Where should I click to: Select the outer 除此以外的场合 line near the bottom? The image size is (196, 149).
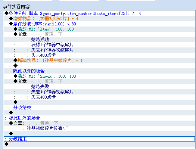point(99,118)
